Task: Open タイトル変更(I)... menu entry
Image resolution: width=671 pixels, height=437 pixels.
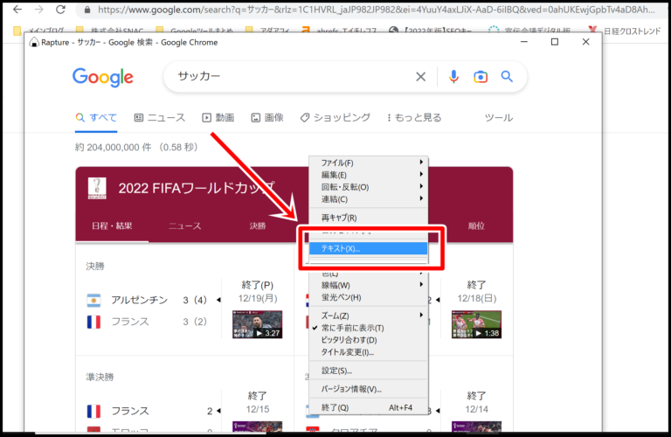Action: point(369,352)
